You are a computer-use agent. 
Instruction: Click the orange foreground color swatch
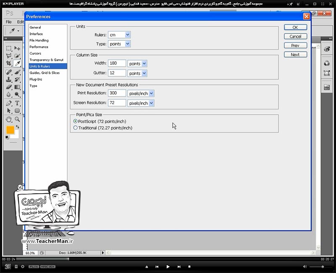10,130
